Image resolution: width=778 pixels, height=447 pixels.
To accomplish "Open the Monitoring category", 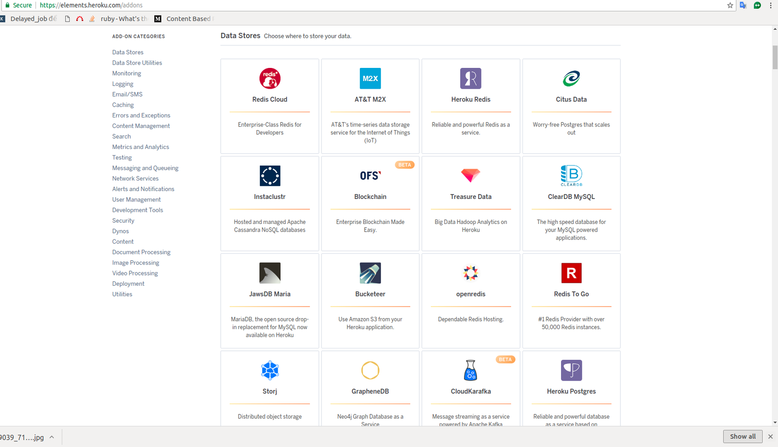I will tap(126, 74).
